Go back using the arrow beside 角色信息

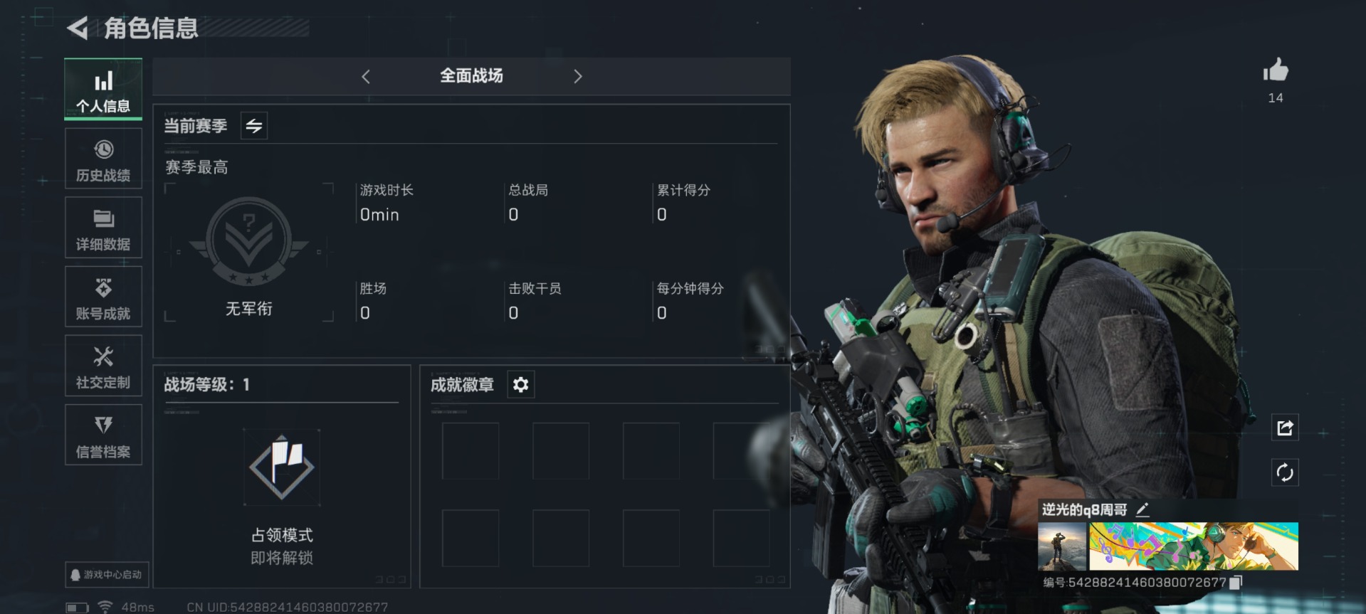tap(78, 28)
